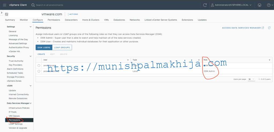
Task: Open vCenter HA
Action: click(x=14, y=51)
